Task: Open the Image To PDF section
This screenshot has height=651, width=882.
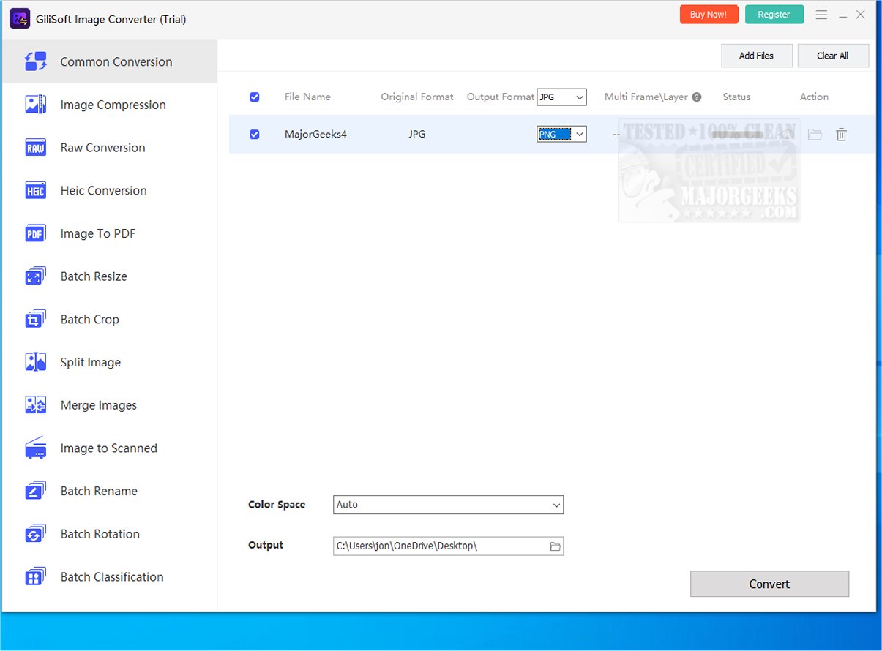Action: [109, 234]
